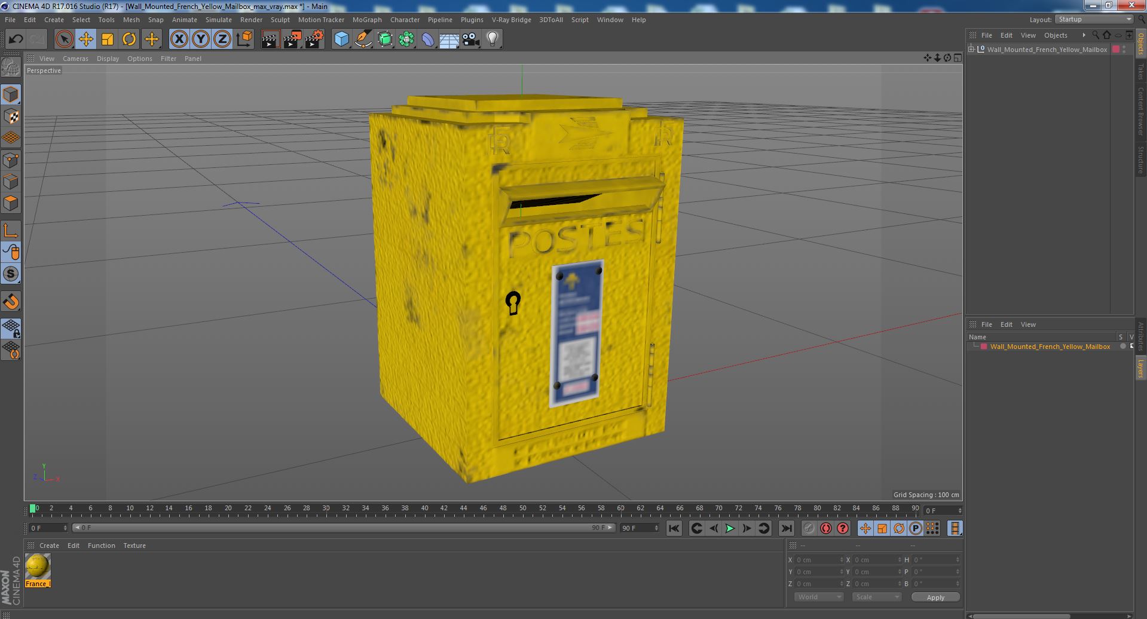Viewport: 1147px width, 619px height.
Task: Click the layer's pink color swatch
Action: 983,347
